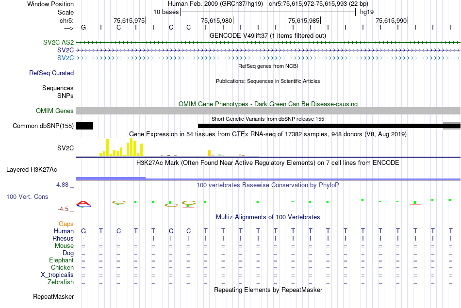This screenshot has height=308, width=461.
Task: Click the Human Feb. 2009 (GRCh37/hg19) text
Action: [x=215, y=4]
